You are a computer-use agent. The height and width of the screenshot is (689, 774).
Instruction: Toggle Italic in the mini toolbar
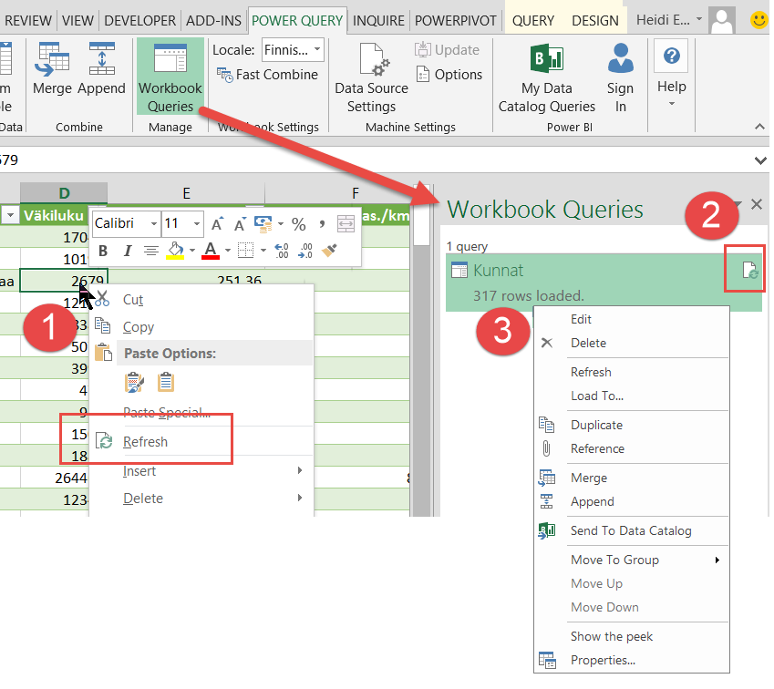127,251
